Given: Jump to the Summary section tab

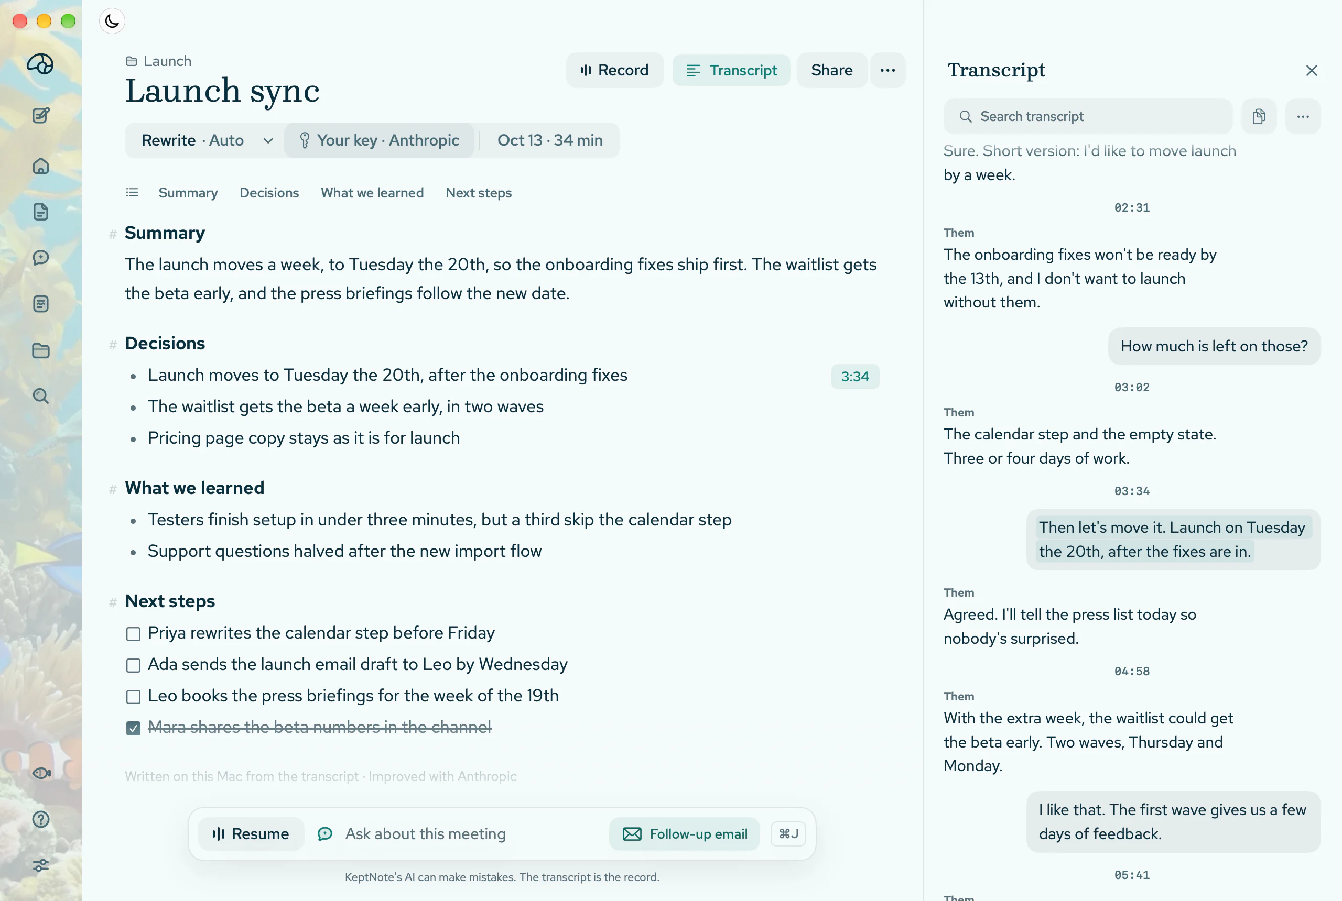Looking at the screenshot, I should coord(188,192).
